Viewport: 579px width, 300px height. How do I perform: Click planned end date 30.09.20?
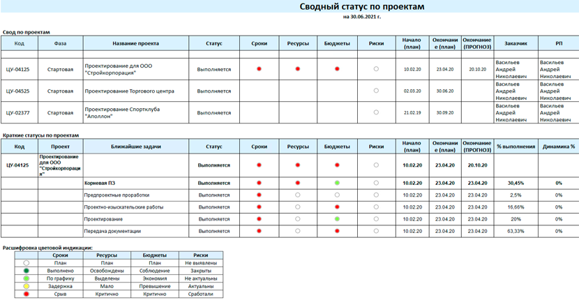coord(445,112)
